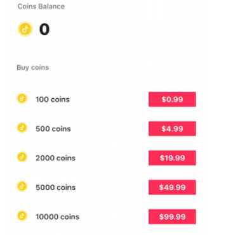233x235 pixels.
Task: Click the coin icon next to 10000 coins
Action: [x=22, y=216]
